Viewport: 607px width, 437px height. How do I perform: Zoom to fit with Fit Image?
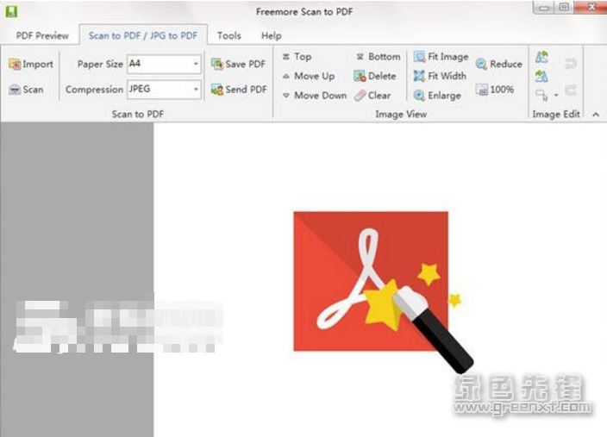(441, 57)
